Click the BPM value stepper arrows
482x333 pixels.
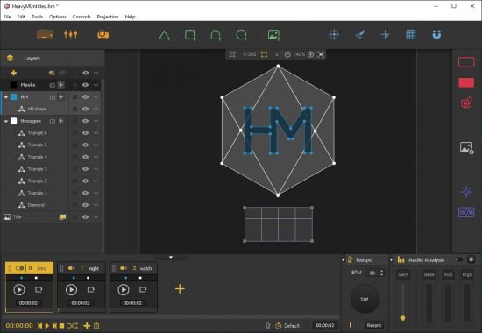point(382,273)
